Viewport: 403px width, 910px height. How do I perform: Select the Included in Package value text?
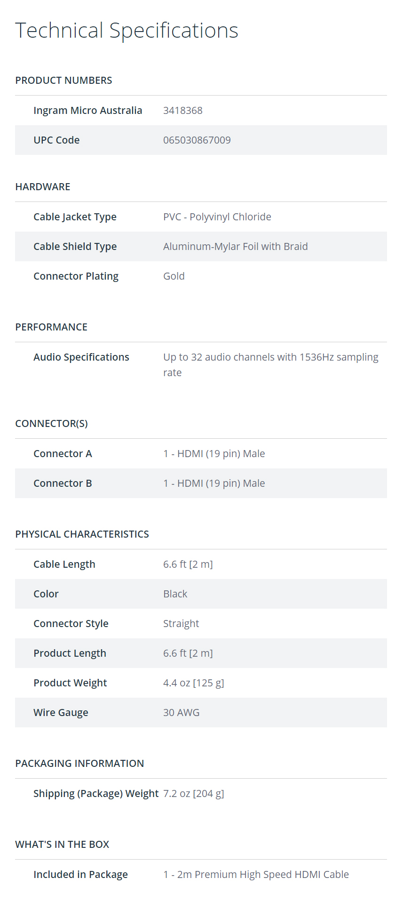point(256,875)
